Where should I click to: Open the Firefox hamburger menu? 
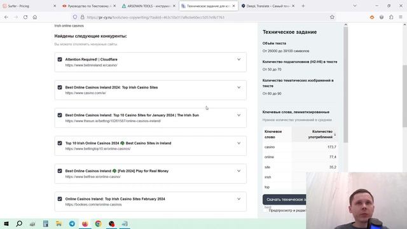(x=401, y=17)
